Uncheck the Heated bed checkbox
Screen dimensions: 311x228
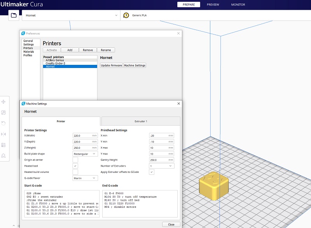pyautogui.click(x=75, y=166)
